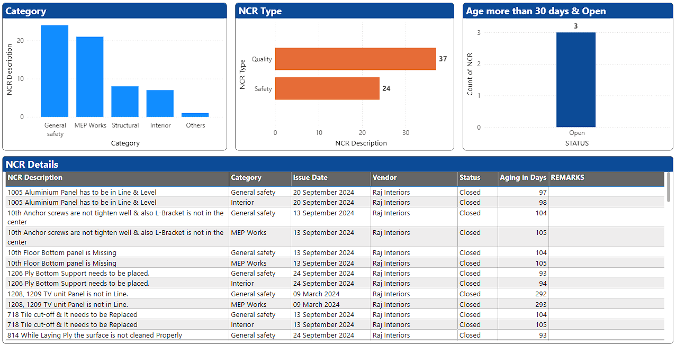Select the orange Quality bar
Viewport: 676px width, 345px height.
coord(355,59)
